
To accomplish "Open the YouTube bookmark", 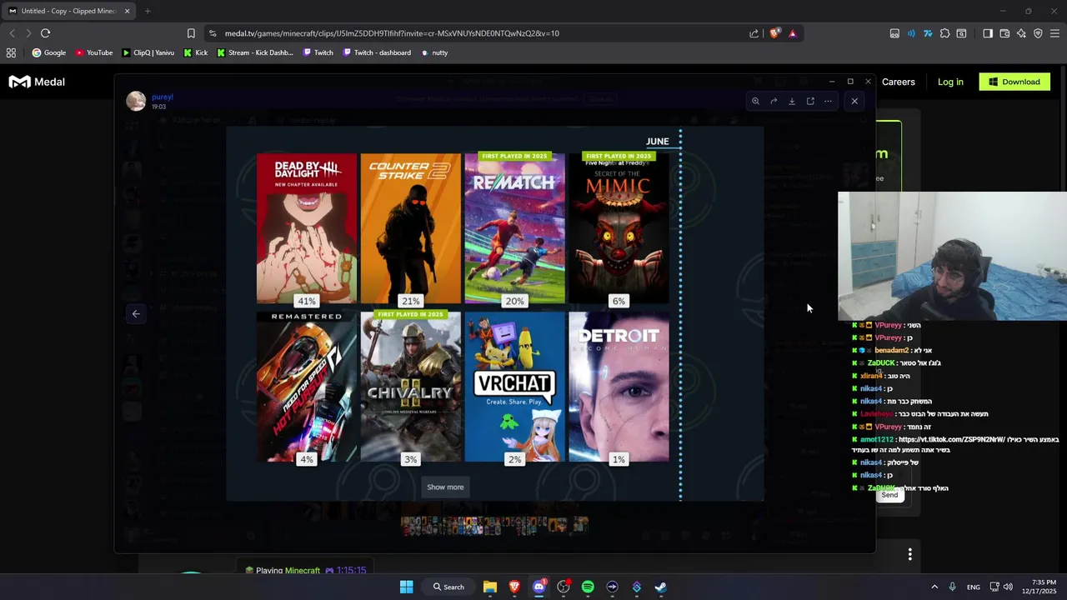I will 94,52.
